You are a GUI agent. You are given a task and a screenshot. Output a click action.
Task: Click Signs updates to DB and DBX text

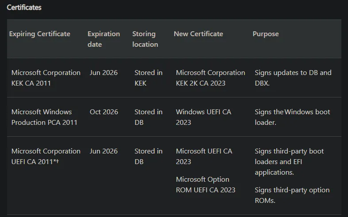pyautogui.click(x=293, y=78)
